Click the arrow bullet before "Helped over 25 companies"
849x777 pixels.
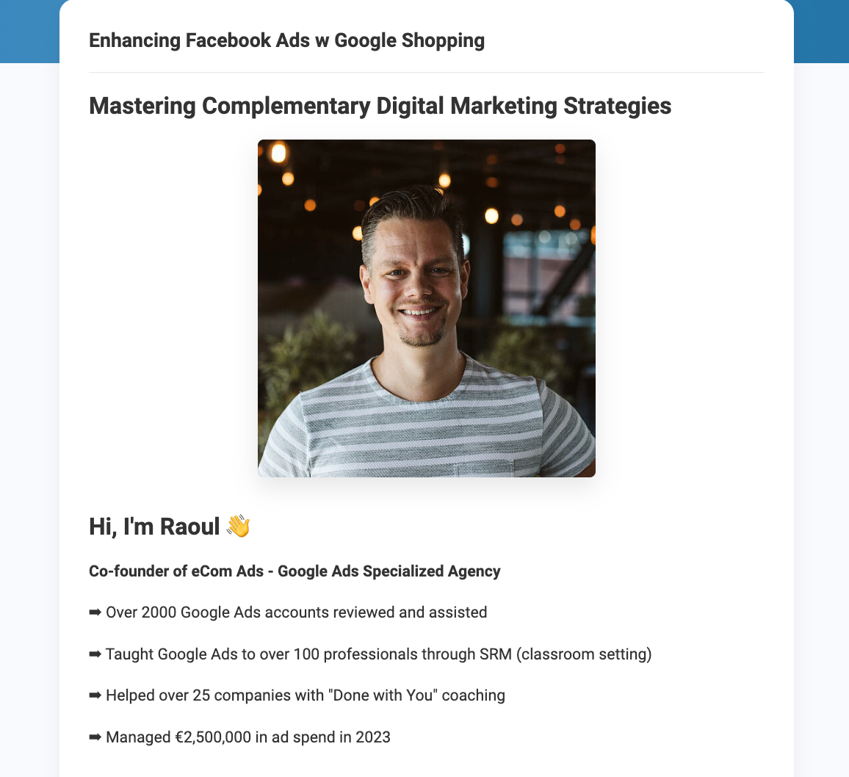tap(95, 695)
